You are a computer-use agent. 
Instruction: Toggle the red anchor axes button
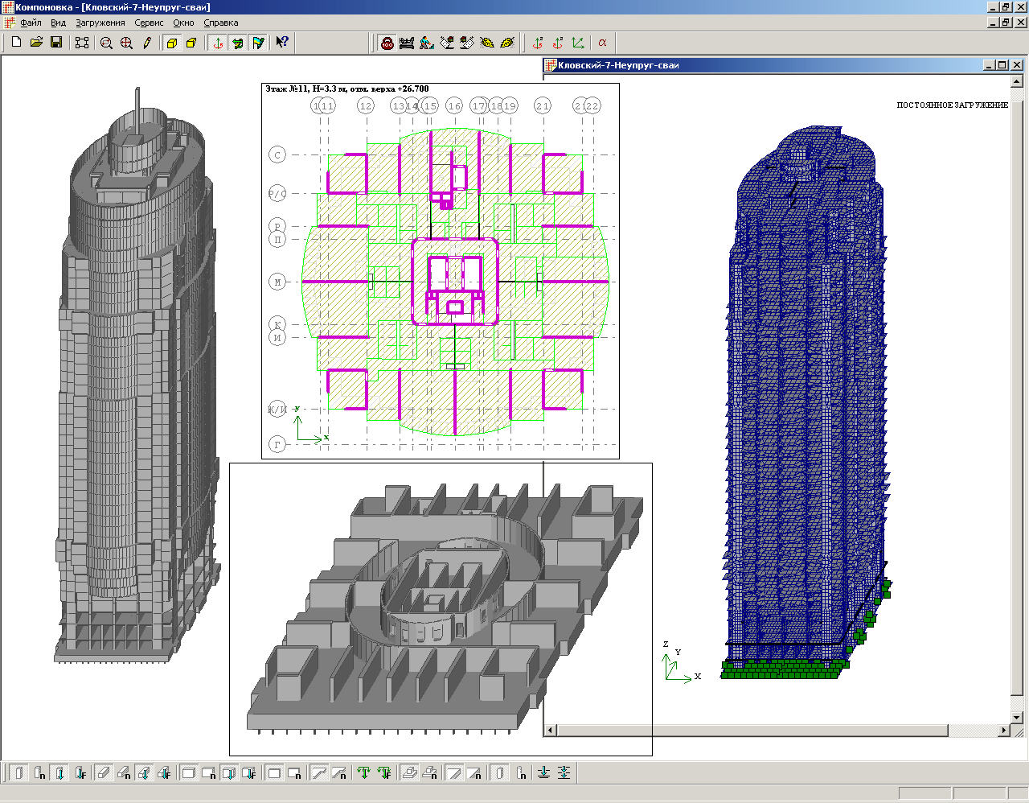(x=218, y=43)
